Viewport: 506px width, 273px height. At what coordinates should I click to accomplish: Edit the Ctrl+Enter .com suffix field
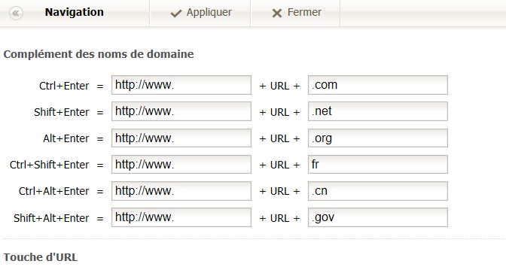pyautogui.click(x=378, y=85)
